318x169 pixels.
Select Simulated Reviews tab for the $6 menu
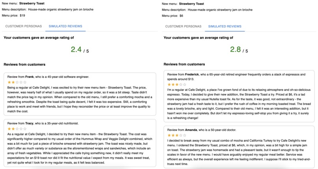pyautogui.click(x=224, y=26)
